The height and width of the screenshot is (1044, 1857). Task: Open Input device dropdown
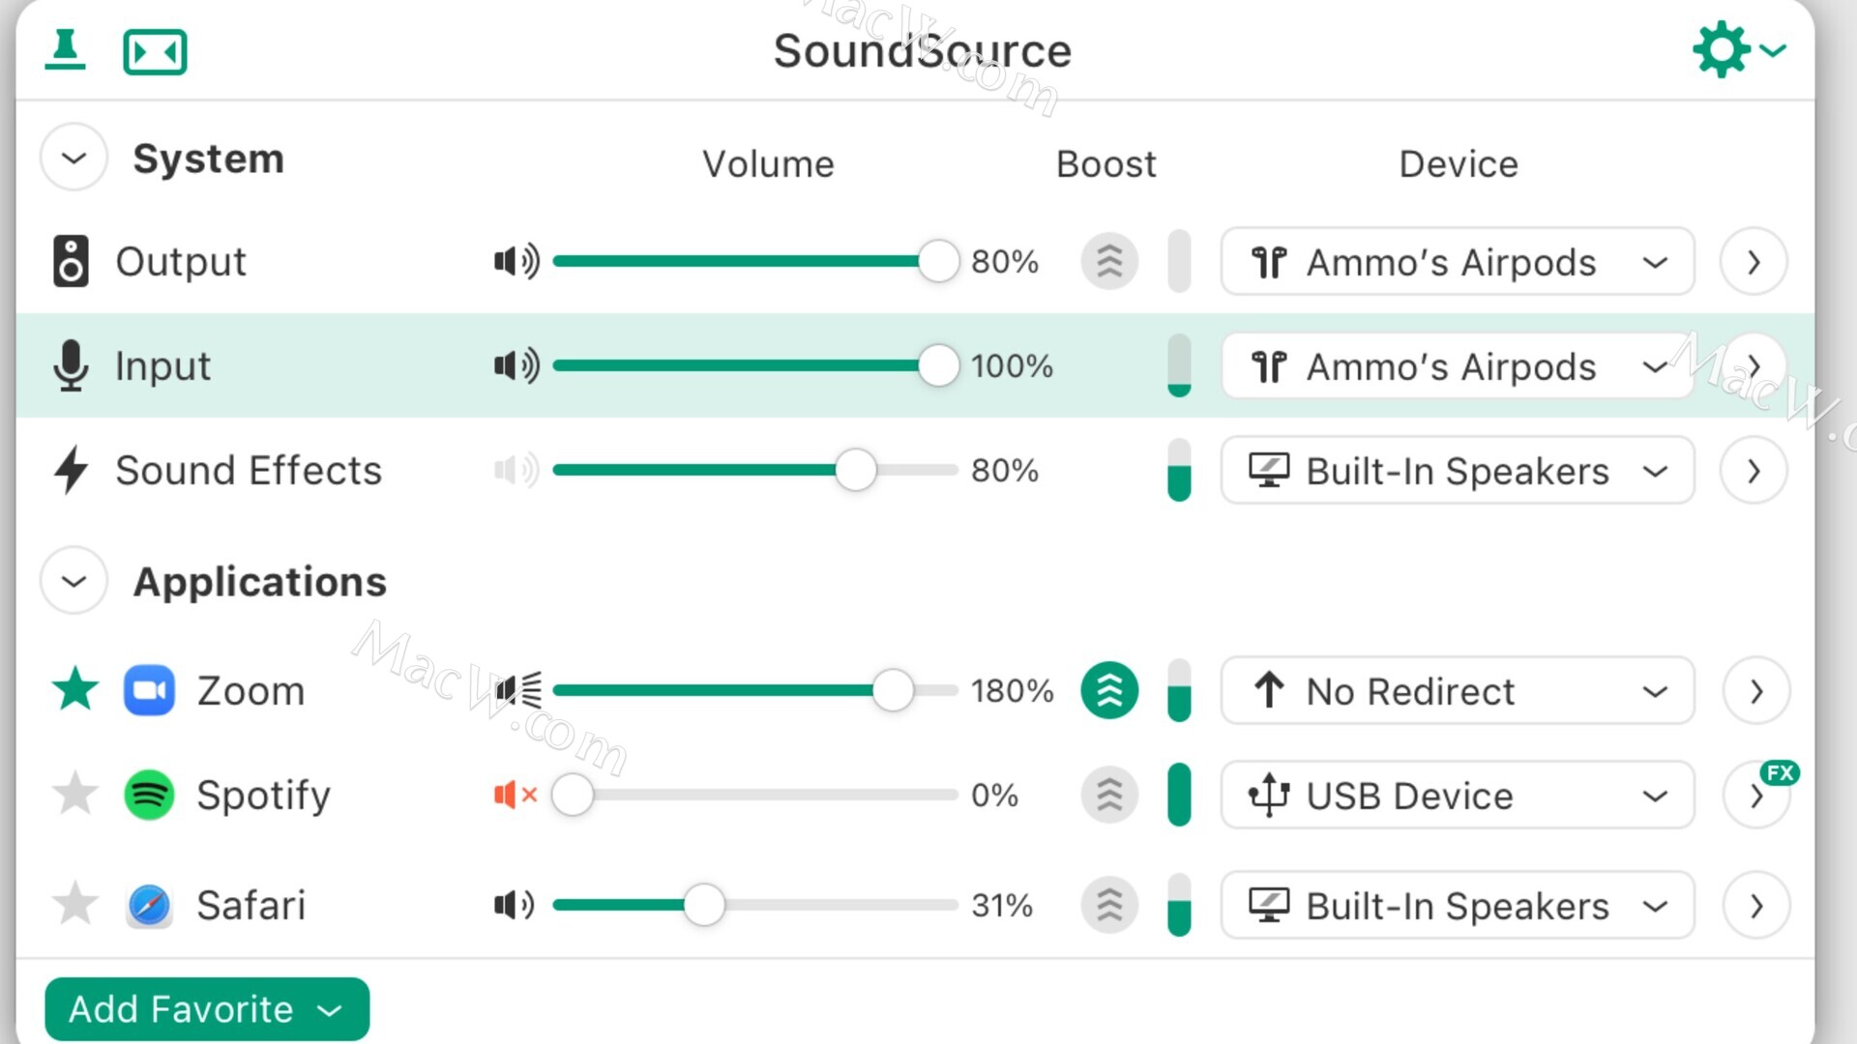(x=1458, y=365)
